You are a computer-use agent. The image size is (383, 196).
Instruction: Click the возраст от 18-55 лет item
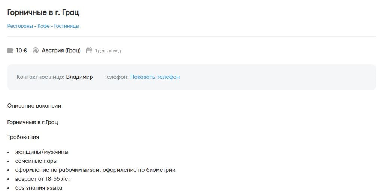43,179
